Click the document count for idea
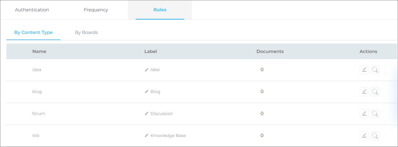This screenshot has height=147, width=398. point(262,70)
